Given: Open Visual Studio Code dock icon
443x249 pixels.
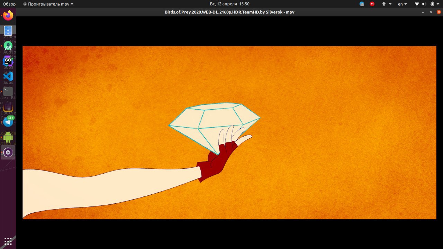Looking at the screenshot, I should (x=8, y=76).
